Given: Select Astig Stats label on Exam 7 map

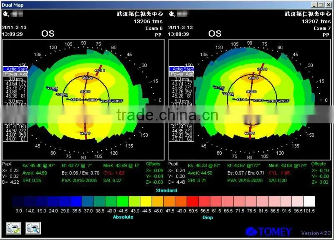Looking at the screenshot, I should 182,69.
